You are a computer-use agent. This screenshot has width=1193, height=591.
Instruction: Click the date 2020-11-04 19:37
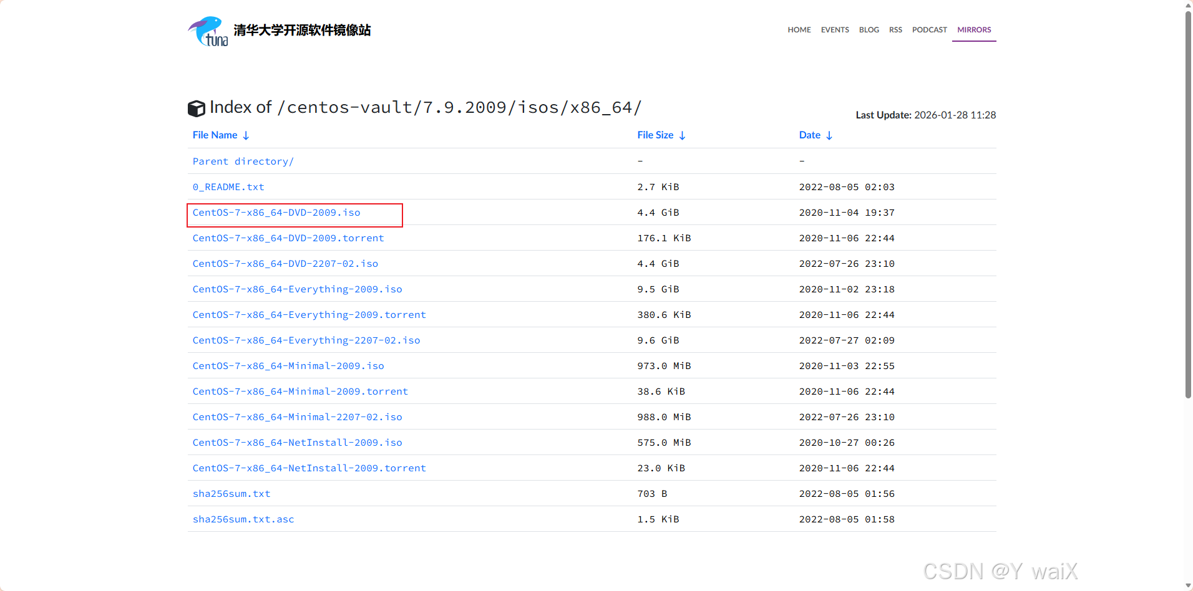847,213
